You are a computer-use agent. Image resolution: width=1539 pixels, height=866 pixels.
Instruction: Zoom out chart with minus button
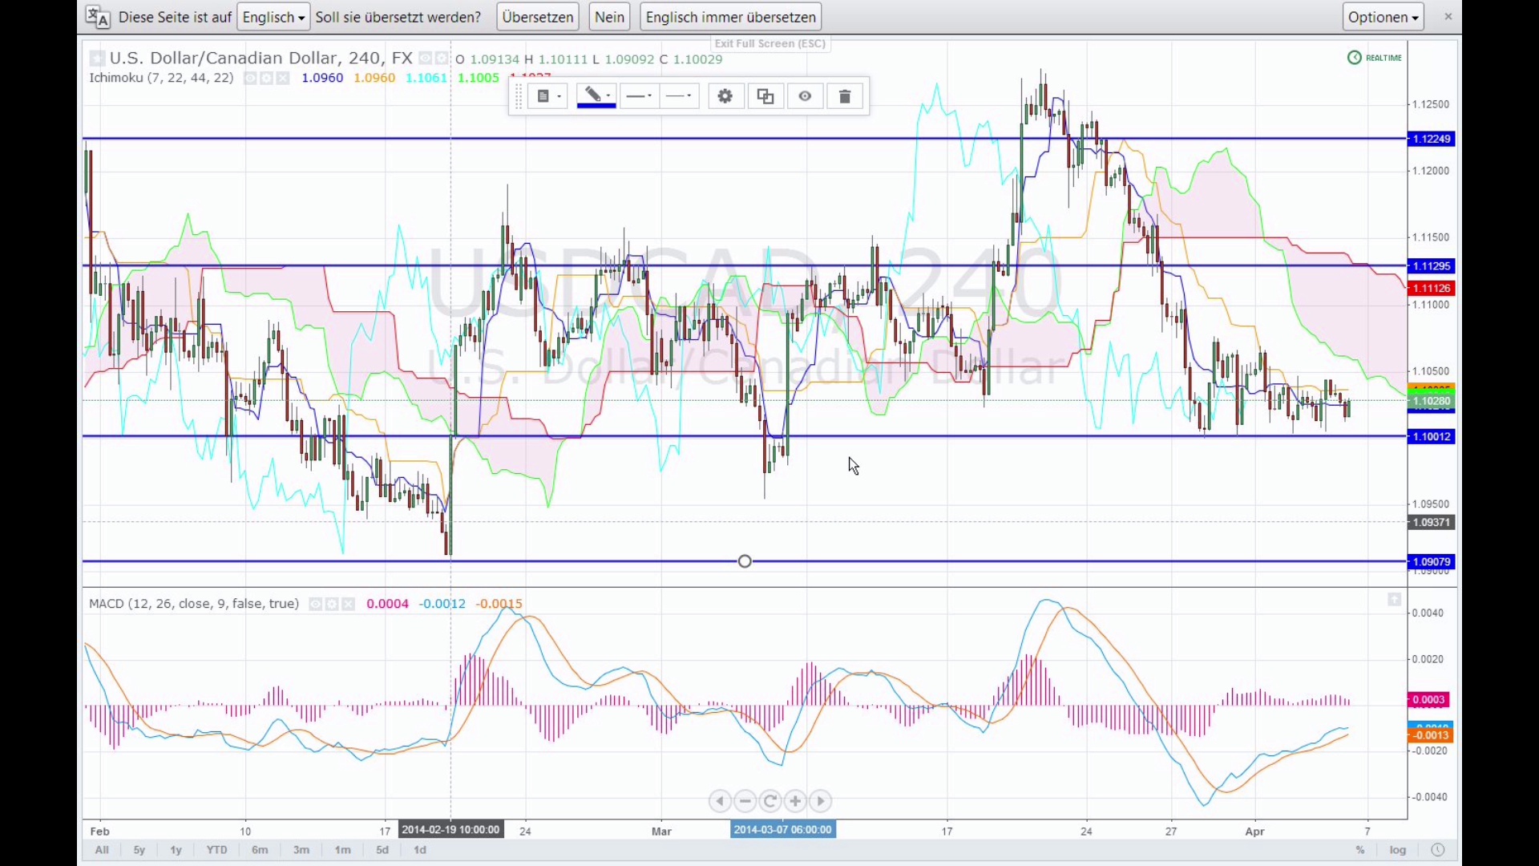[x=745, y=801]
